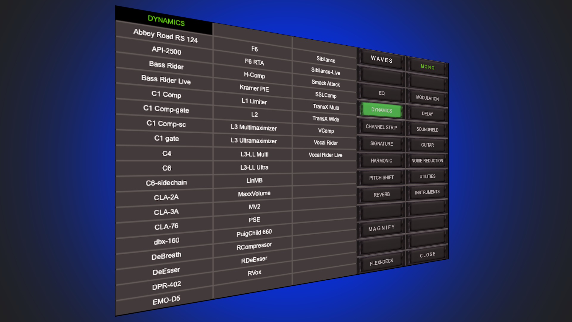Screen dimensions: 572x322
Task: Select the RVox plugin
Action: pyautogui.click(x=254, y=272)
